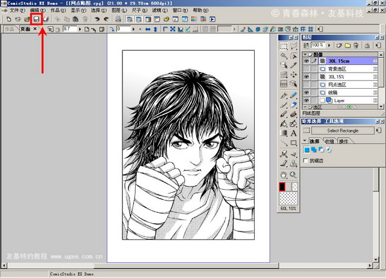Click the Open folder icon in toolbar

point(27,19)
